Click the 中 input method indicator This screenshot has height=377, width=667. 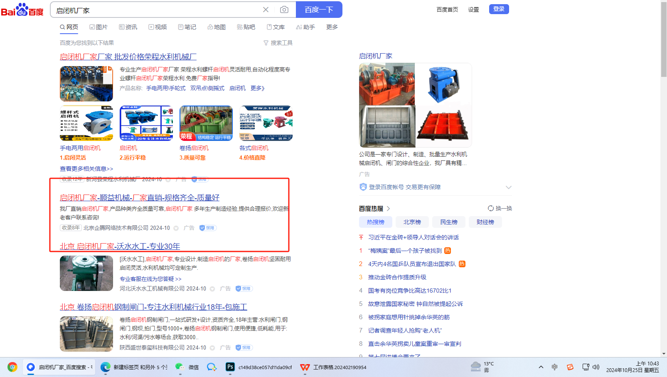(554, 367)
